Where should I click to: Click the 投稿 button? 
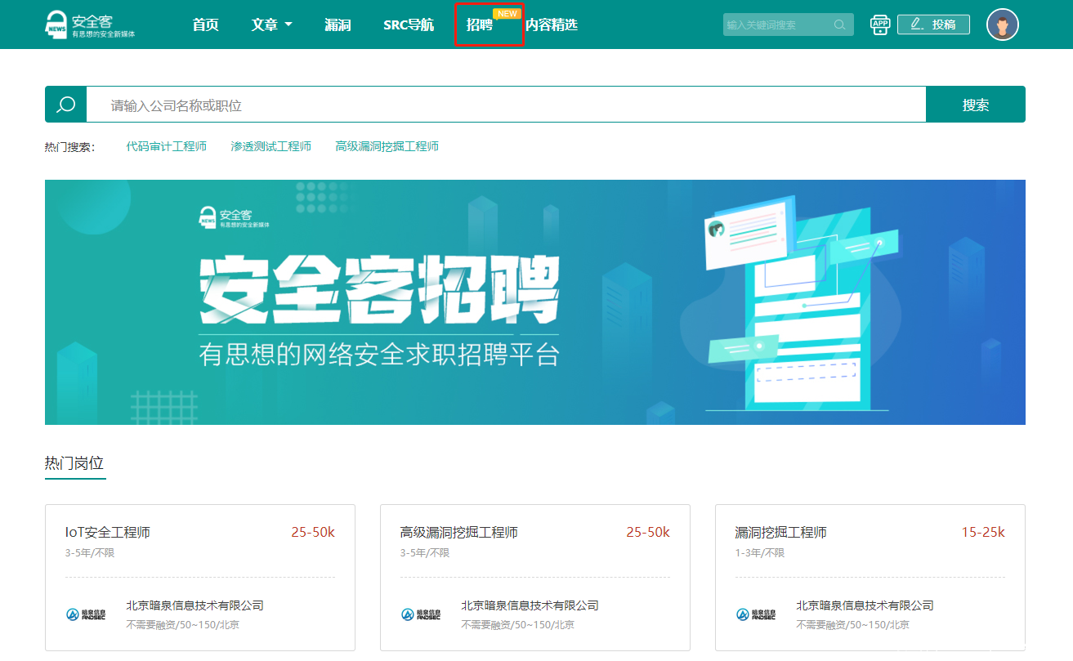pos(933,25)
